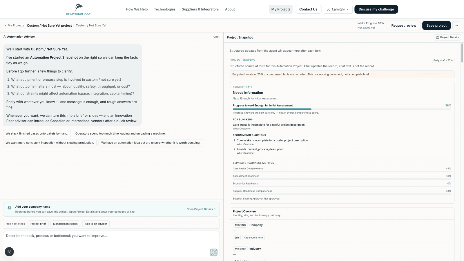This screenshot has width=464, height=261.
Task: Click the Supplier-Readiness Completeness bar
Action: coord(342,194)
